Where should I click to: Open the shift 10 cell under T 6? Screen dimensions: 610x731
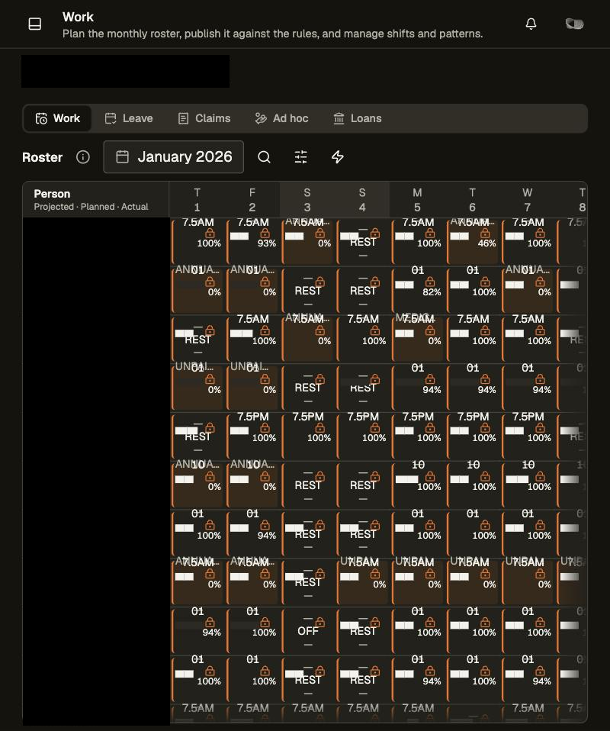473,485
